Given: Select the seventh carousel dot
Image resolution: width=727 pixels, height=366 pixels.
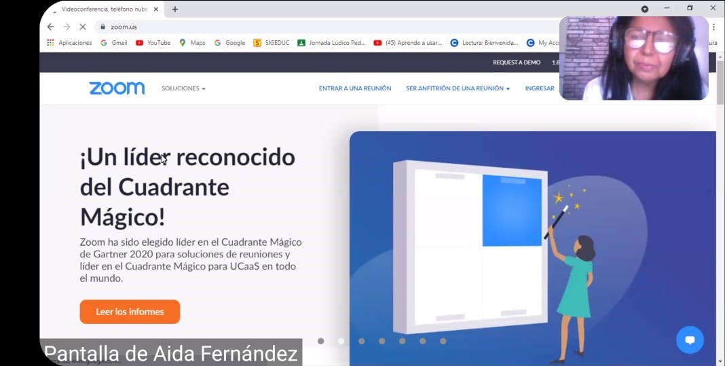Looking at the screenshot, I should [443, 341].
